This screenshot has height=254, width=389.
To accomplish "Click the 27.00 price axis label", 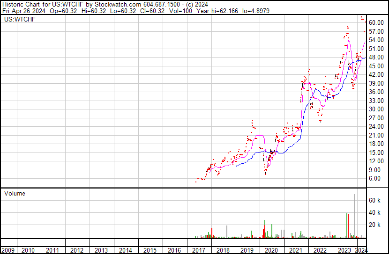I will pos(376,118).
